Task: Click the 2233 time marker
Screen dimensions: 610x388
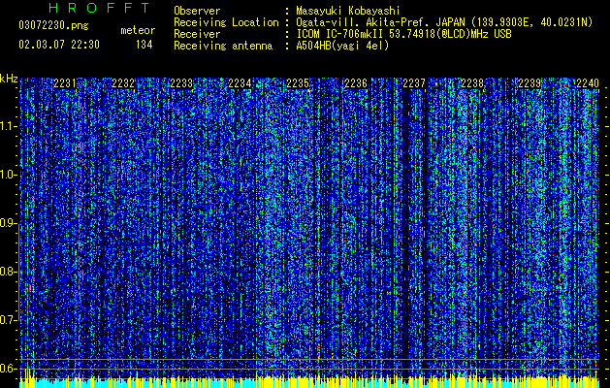Action: coord(181,83)
